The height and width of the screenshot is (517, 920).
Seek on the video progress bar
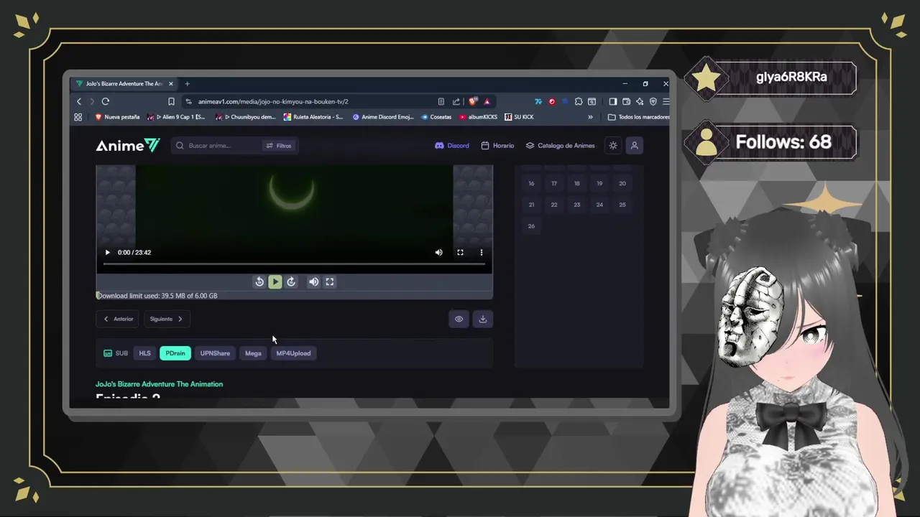point(295,264)
